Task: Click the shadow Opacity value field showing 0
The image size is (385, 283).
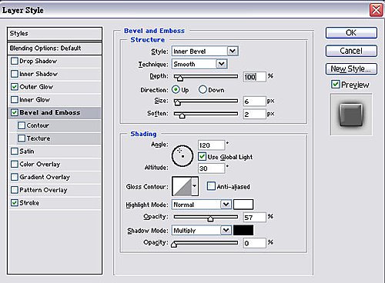Action: 254,243
